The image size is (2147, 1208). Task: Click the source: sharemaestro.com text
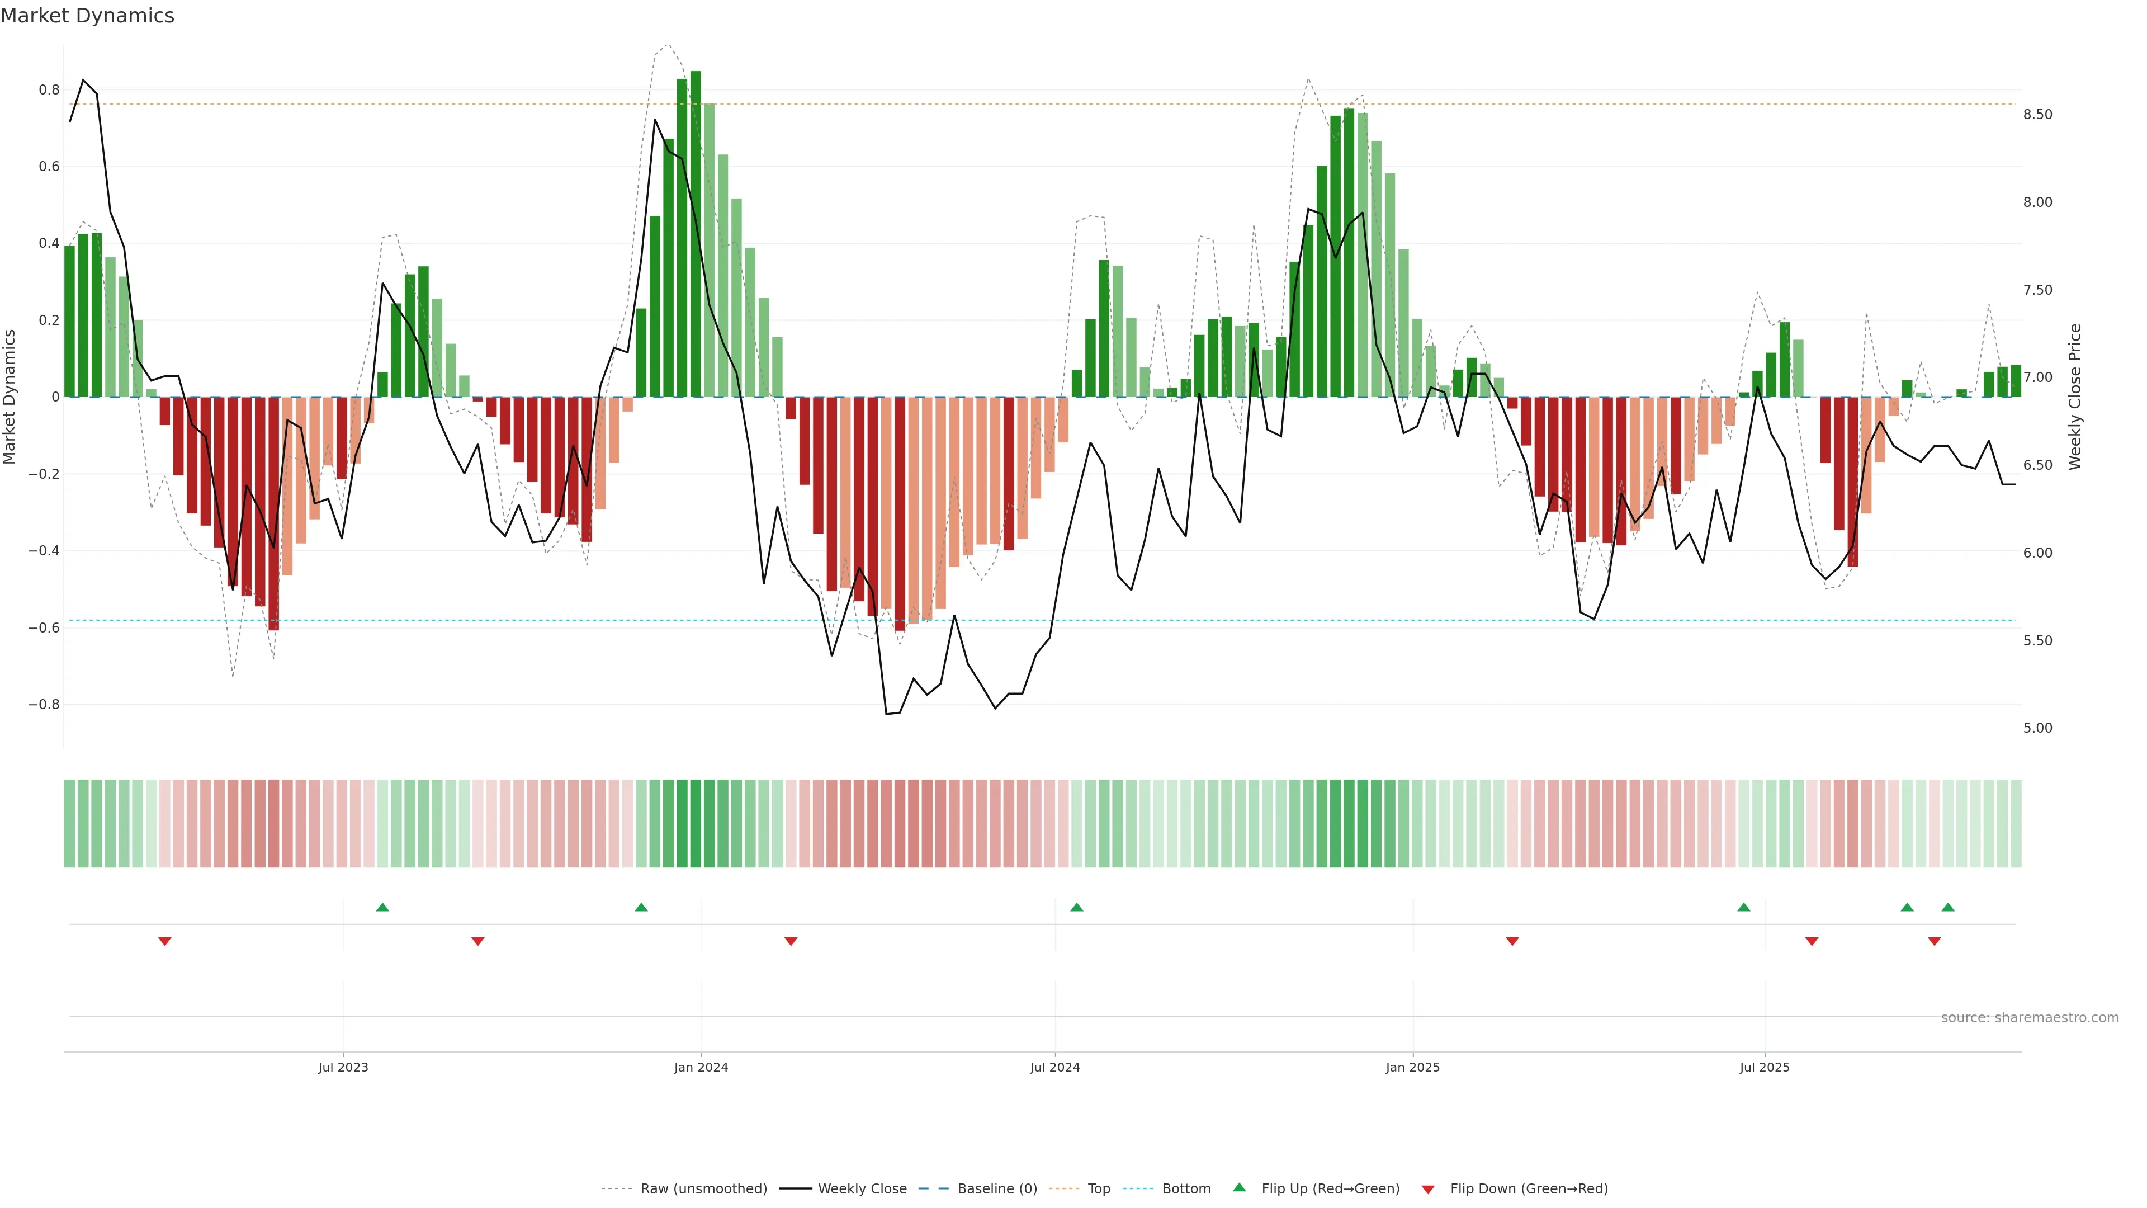pyautogui.click(x=2030, y=1018)
